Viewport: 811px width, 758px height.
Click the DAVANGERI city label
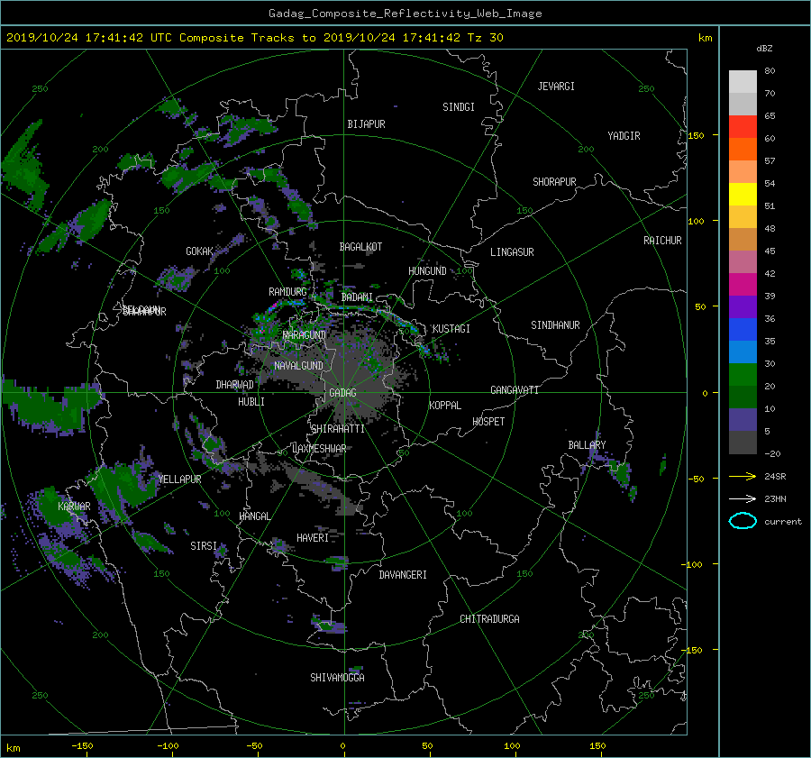(x=403, y=575)
